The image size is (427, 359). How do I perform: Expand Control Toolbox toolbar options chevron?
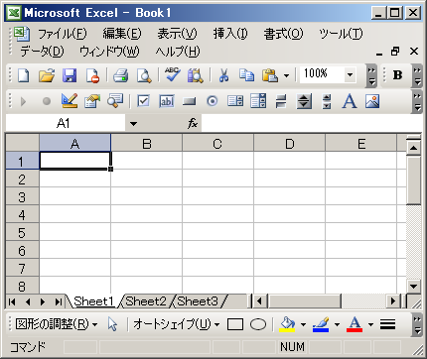pos(417,101)
